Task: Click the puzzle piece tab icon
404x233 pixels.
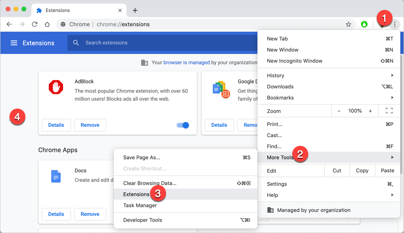Action: coord(39,10)
